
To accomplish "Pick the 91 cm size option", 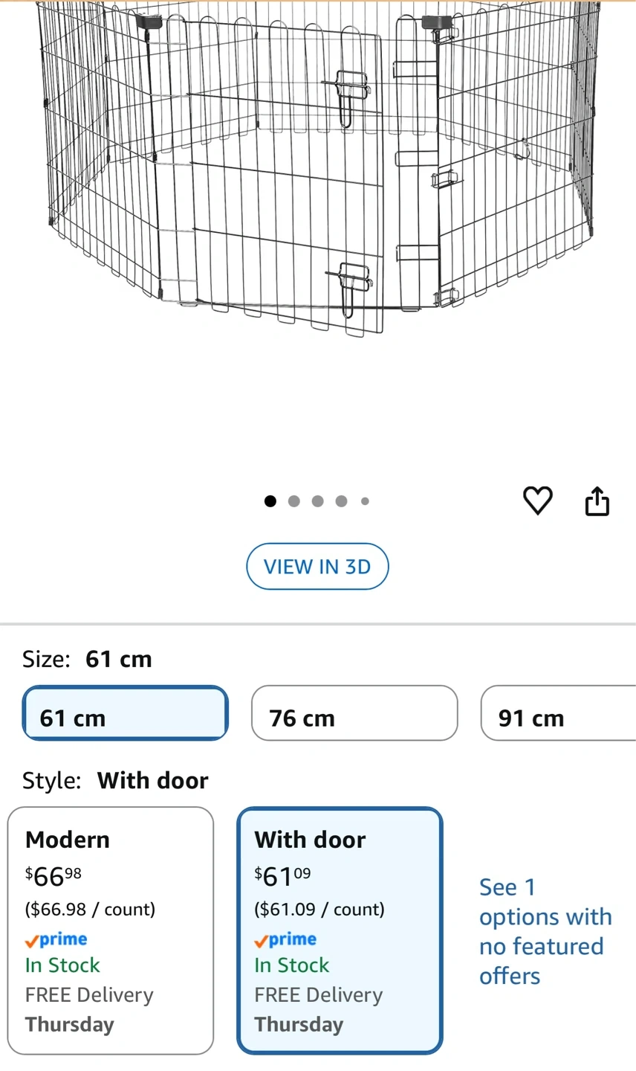I will (x=559, y=713).
